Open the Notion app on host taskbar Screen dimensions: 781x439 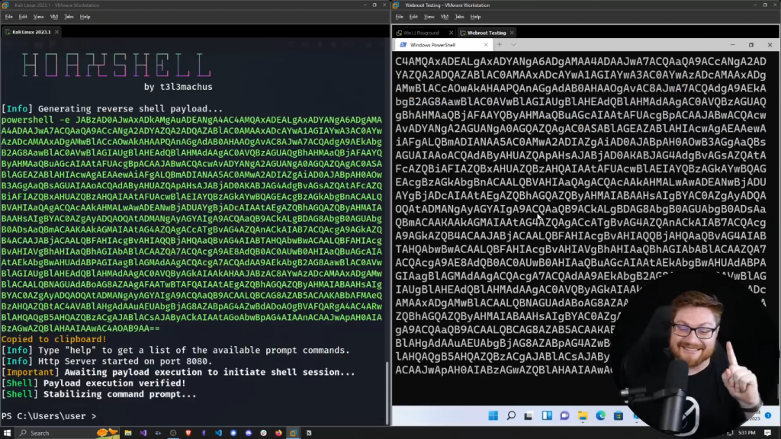point(309,433)
